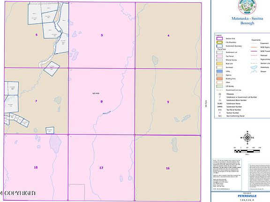This screenshot has width=270, height=202.
Task: Select the pink Tax Parcel swatch
Action: [x=219, y=56]
